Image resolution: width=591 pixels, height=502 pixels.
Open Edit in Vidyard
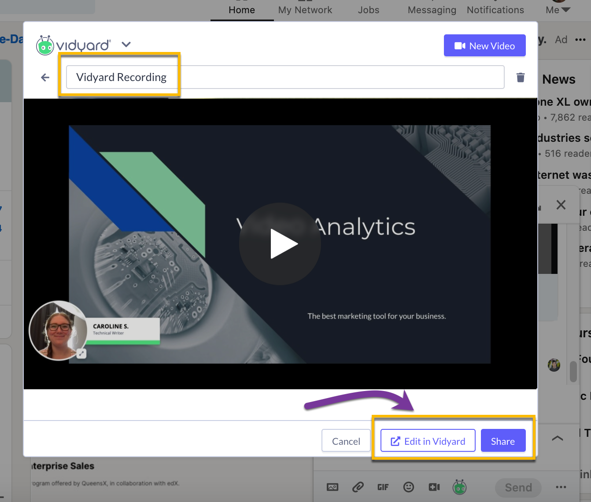click(428, 441)
